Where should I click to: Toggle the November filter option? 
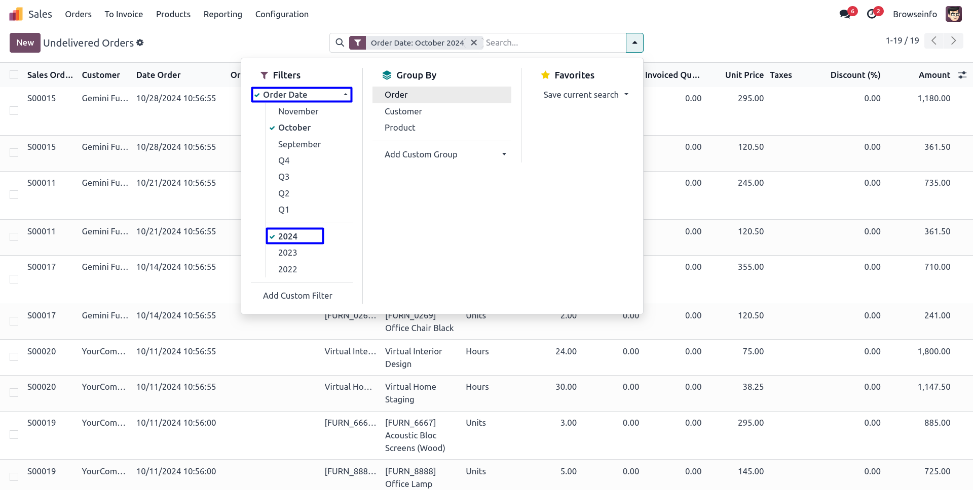tap(298, 111)
